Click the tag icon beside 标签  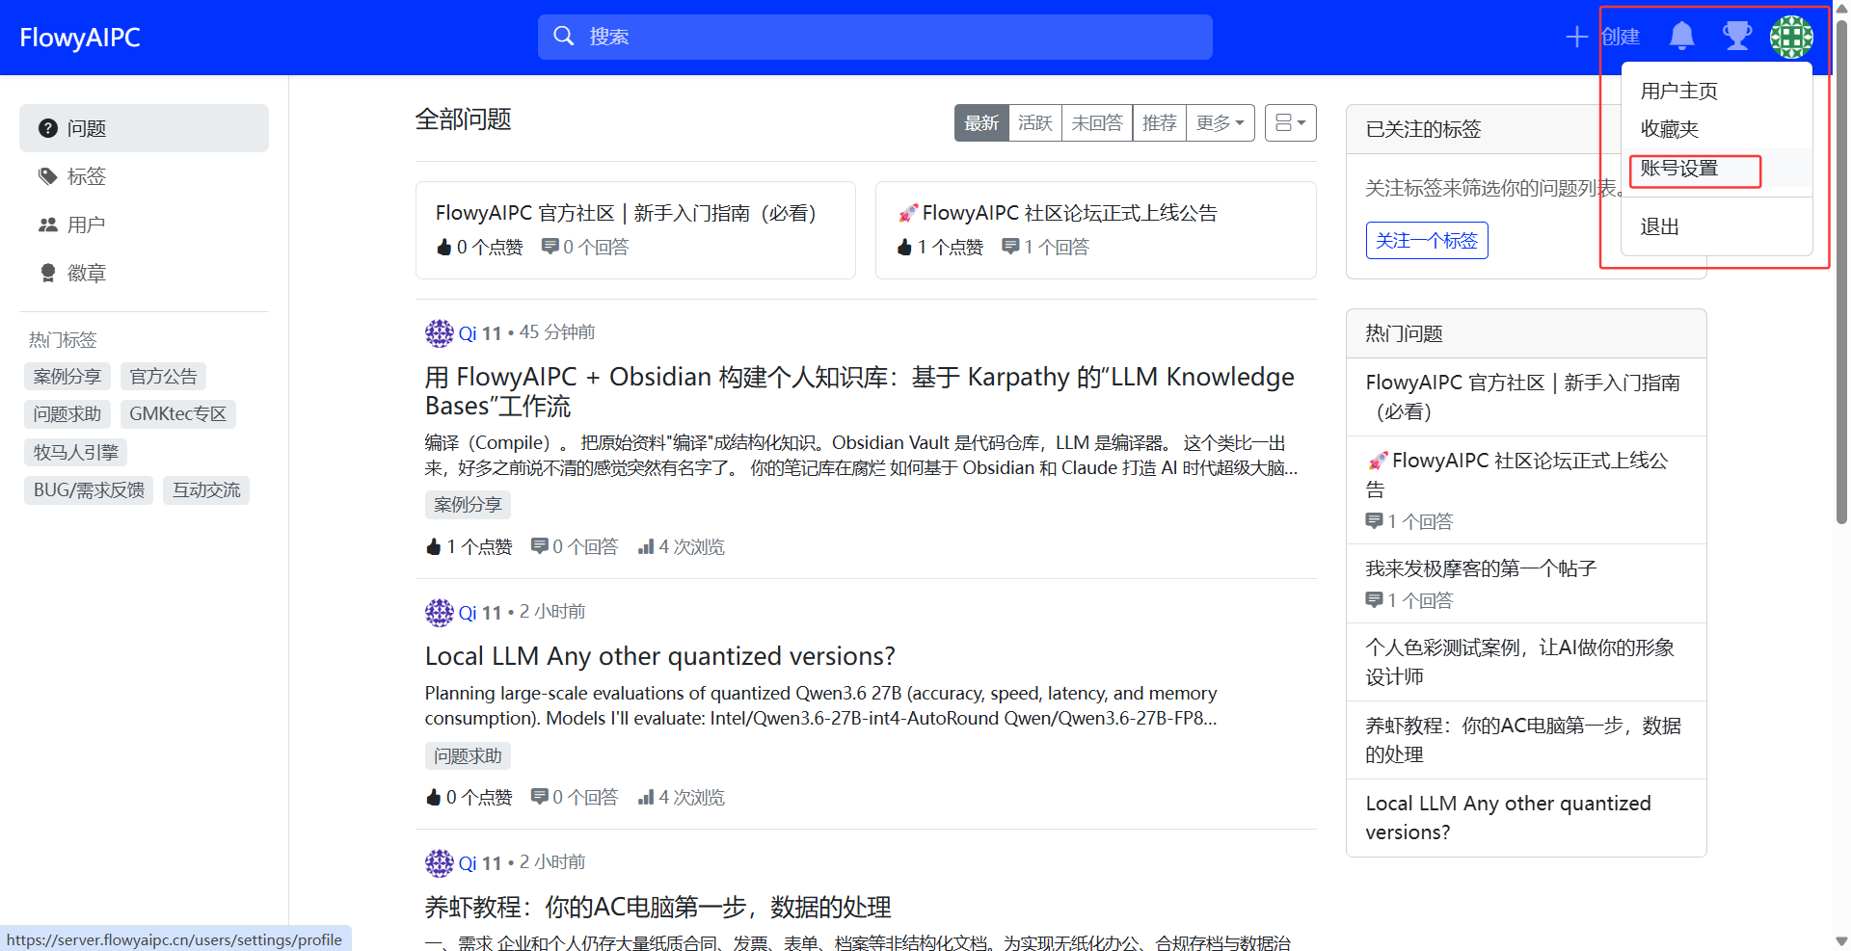[x=48, y=176]
